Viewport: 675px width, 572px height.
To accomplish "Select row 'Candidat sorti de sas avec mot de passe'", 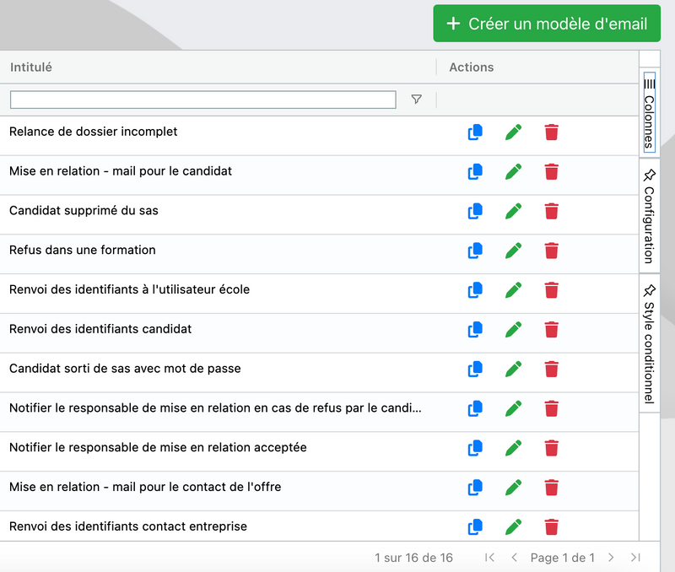I will tap(319, 373).
